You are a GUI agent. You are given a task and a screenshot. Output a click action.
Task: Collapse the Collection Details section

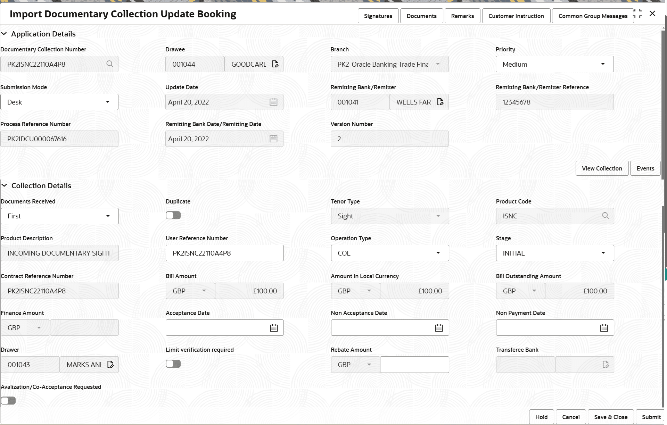click(x=5, y=186)
